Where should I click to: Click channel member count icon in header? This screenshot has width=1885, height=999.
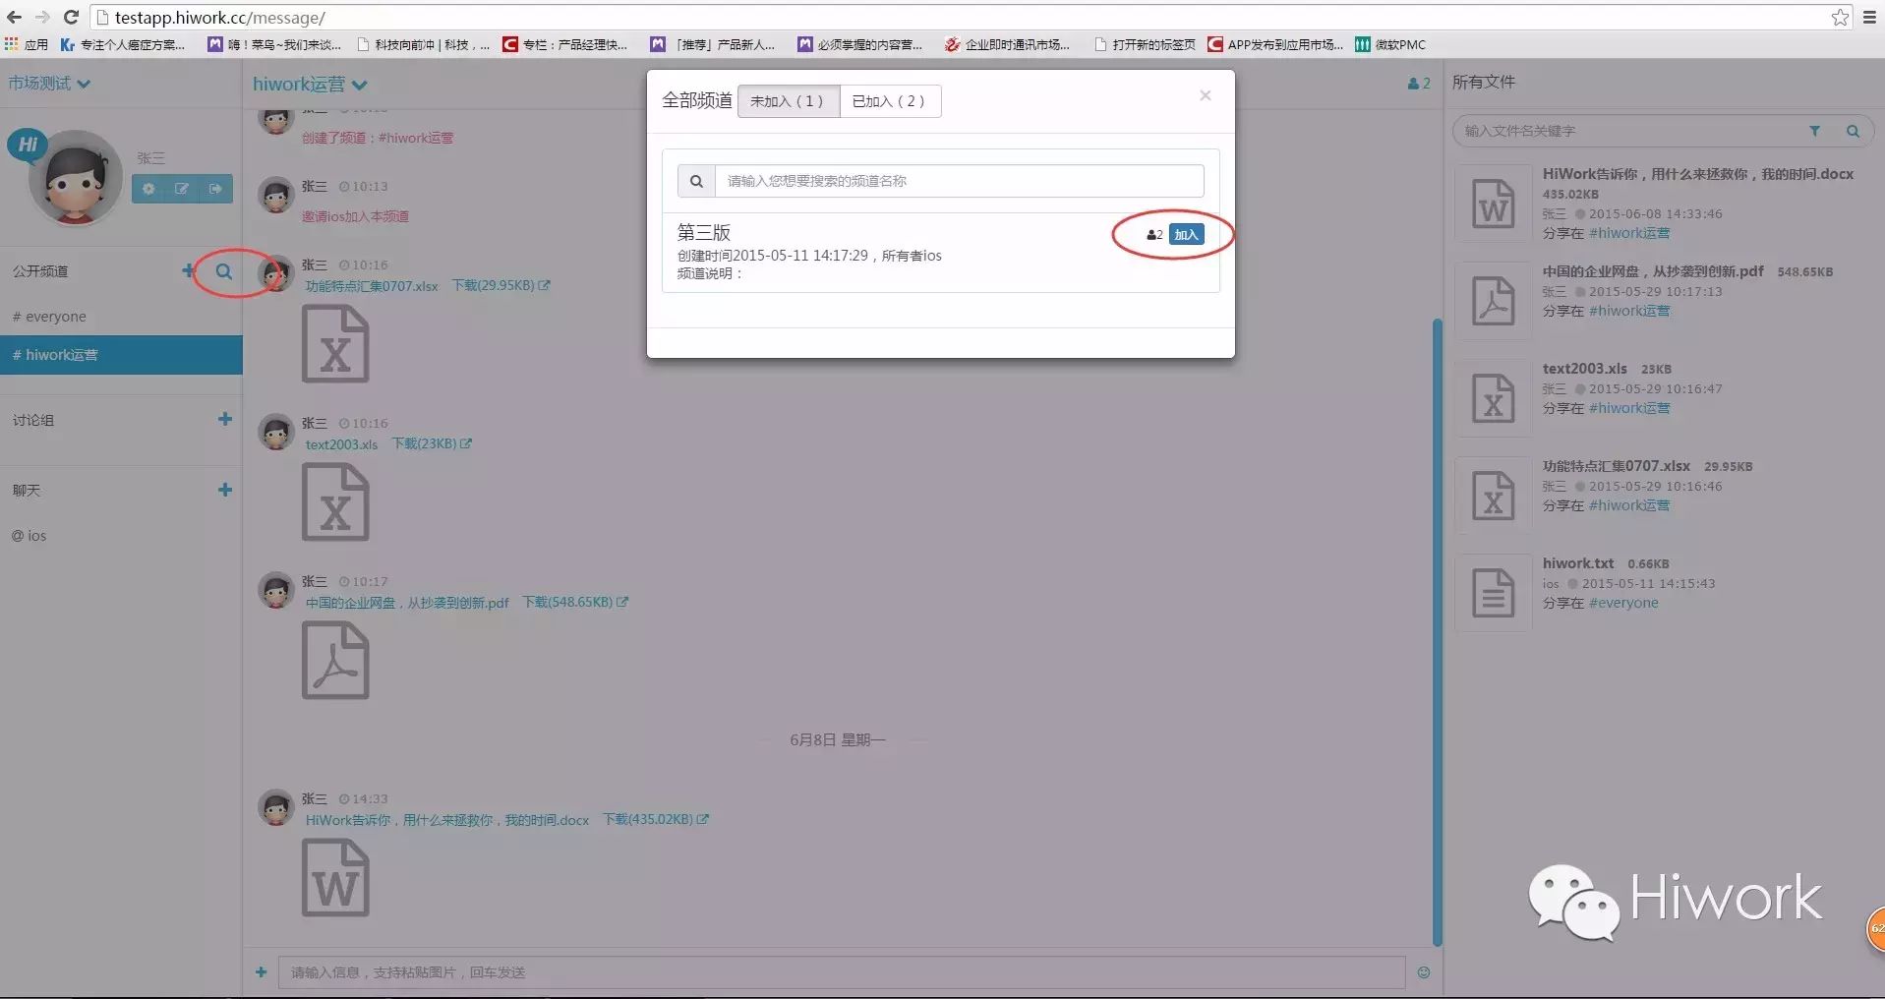coord(1419,84)
